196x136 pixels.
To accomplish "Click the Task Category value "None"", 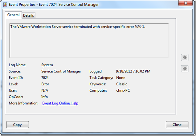I will click(x=120, y=78).
